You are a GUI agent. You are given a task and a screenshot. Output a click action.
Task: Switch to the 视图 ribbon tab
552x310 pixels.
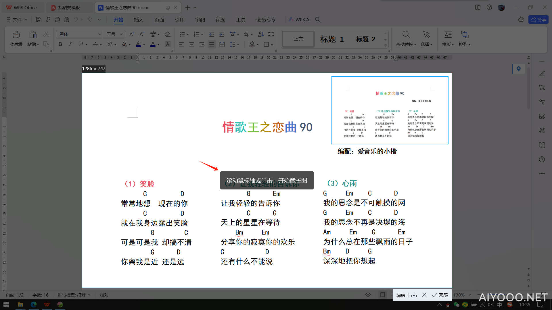click(x=221, y=20)
